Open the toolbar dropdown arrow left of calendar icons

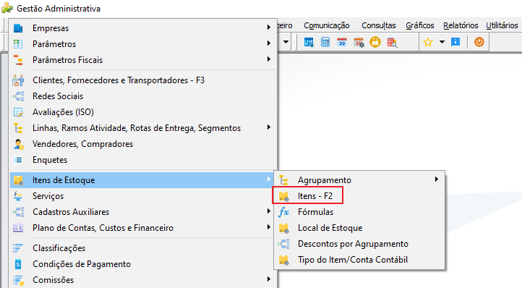click(x=286, y=42)
